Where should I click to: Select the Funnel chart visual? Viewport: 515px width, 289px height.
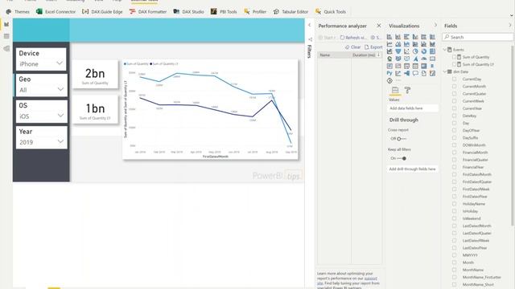[x=398, y=51]
